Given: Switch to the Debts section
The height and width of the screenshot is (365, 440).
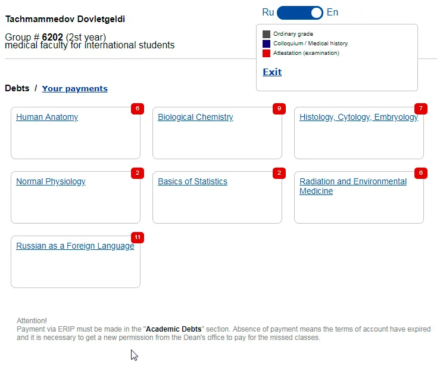Looking at the screenshot, I should pos(17,88).
